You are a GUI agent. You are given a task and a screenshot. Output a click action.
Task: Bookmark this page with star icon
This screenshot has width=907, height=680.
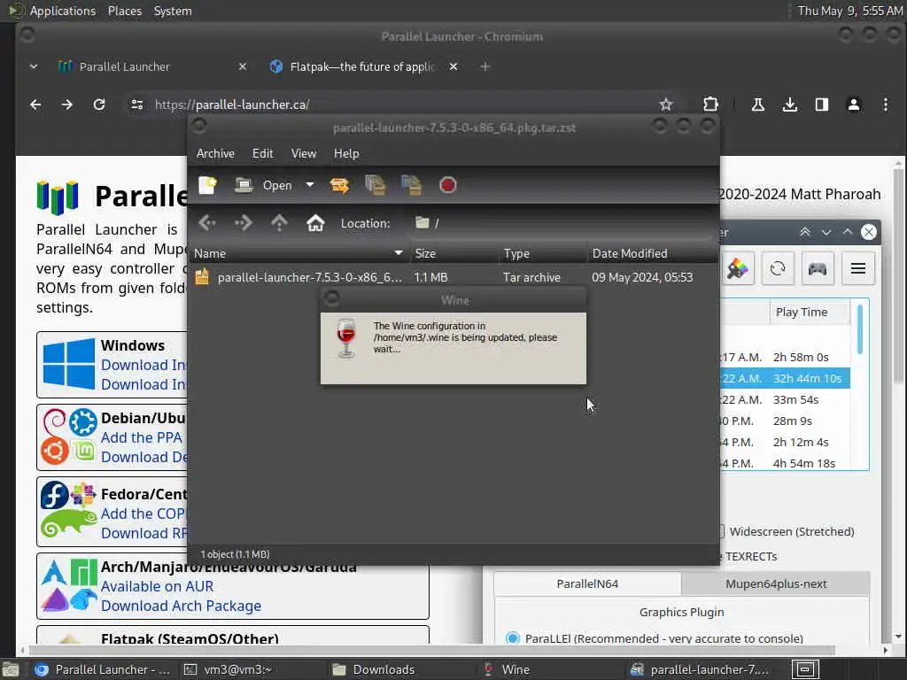click(666, 104)
